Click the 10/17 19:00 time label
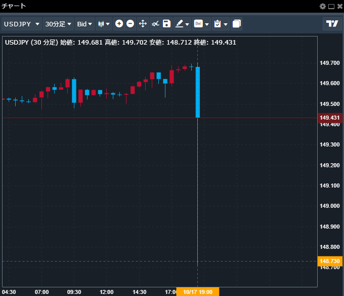 198,292
